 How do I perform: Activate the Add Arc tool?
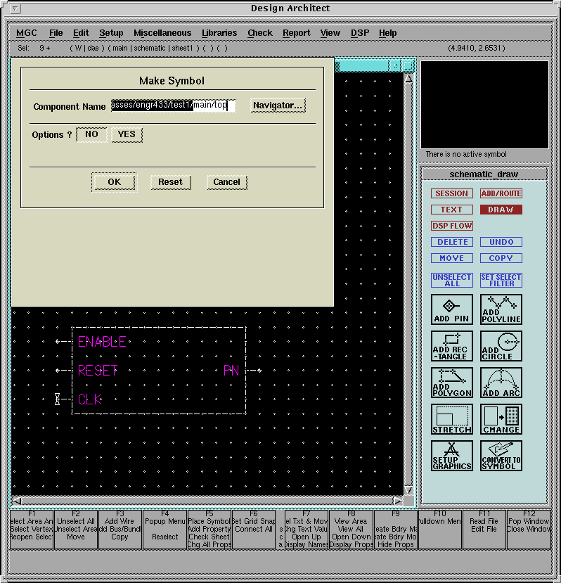[x=501, y=383]
